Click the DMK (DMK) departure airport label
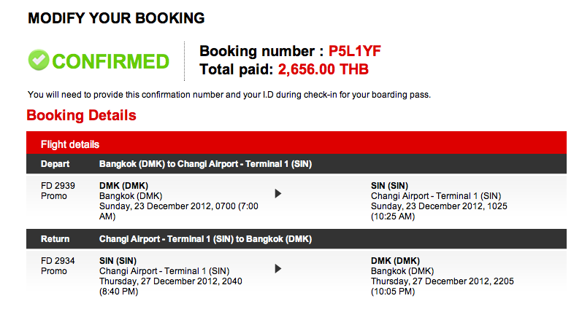The image size is (582, 320). (x=123, y=186)
